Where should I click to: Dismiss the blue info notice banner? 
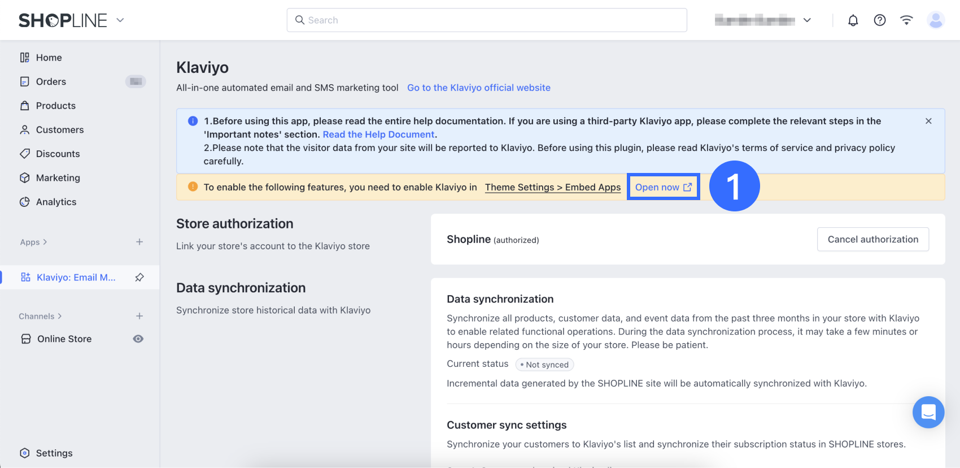pos(928,121)
